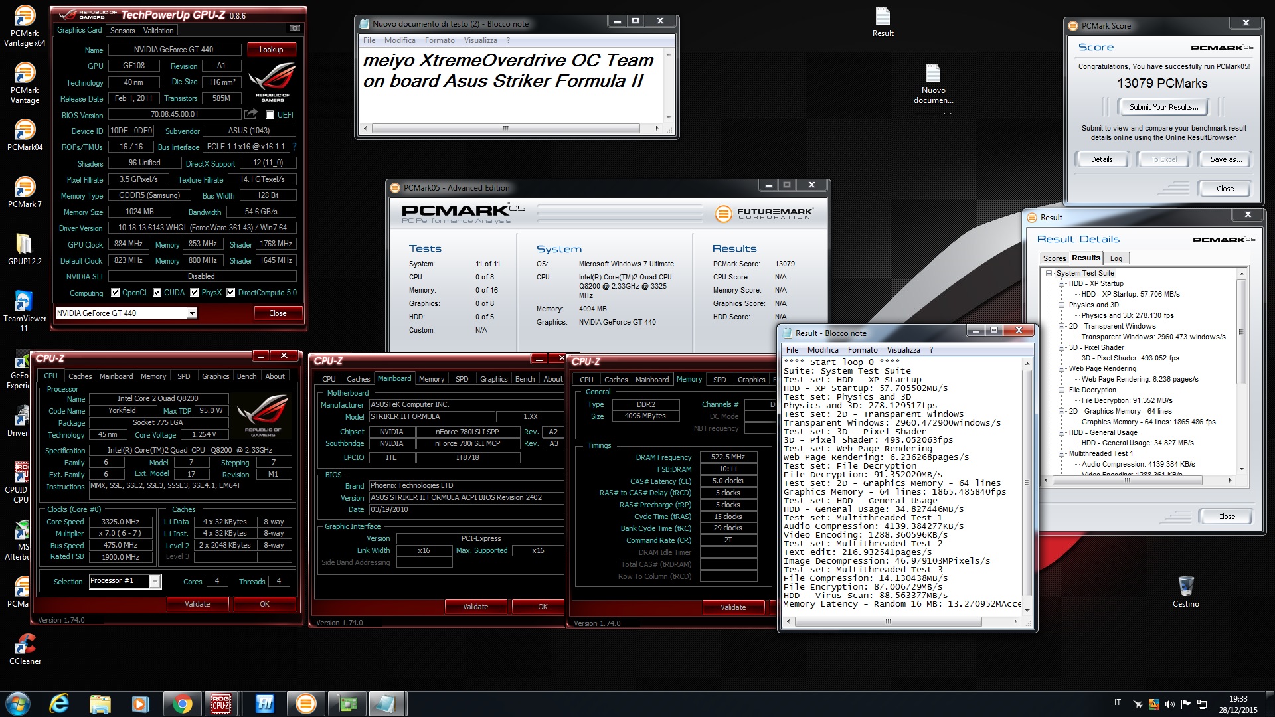1275x717 pixels.
Task: Open Nuovo documento desktop file icon
Action: 933,84
